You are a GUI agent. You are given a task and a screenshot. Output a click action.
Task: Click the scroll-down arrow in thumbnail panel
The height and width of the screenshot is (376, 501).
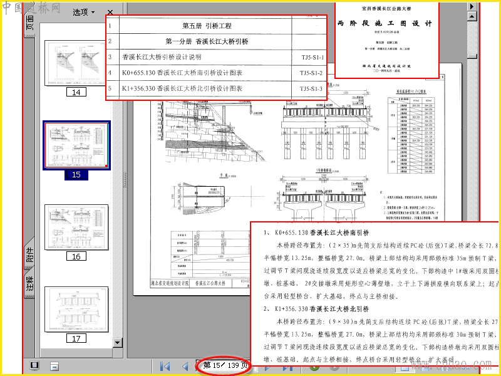[x=117, y=343]
